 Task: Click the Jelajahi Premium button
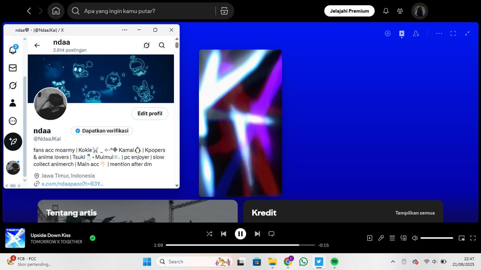click(x=349, y=11)
